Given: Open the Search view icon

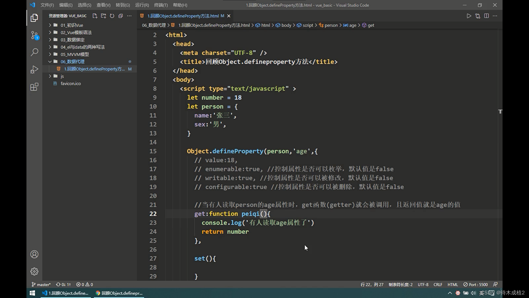Looking at the screenshot, I should coord(34,52).
